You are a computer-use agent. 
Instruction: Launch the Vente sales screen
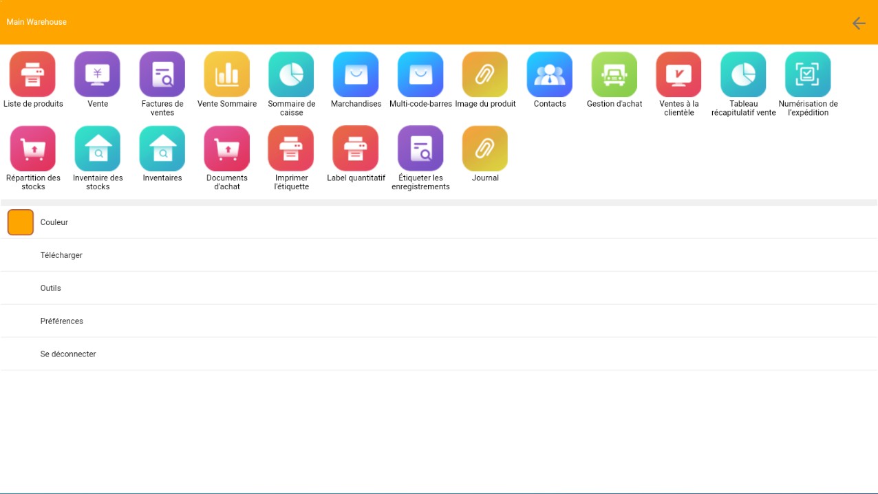pos(97,74)
